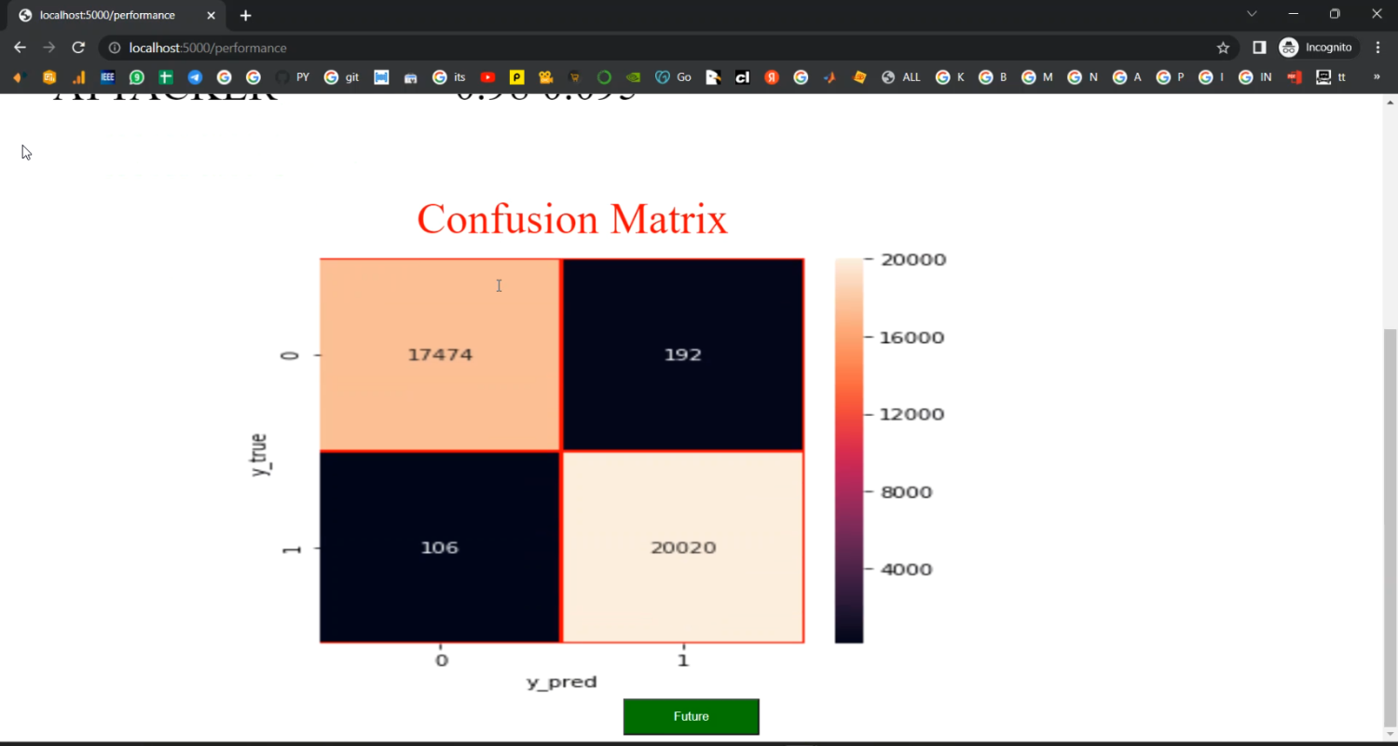Bookmark this page via star icon
The width and height of the screenshot is (1398, 746).
click(1222, 47)
